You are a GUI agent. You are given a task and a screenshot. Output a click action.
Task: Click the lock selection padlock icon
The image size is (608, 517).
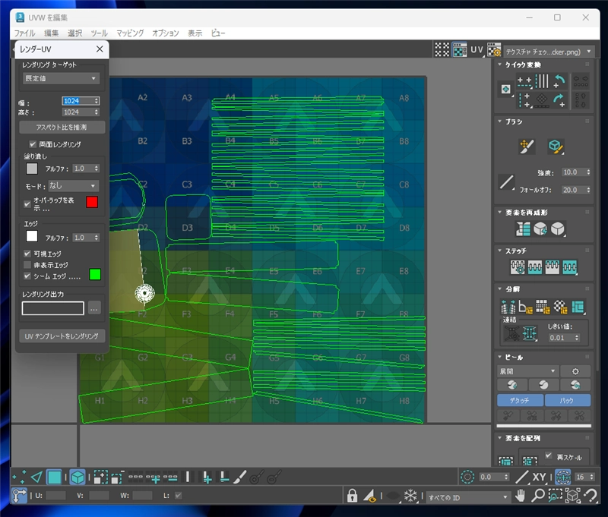tap(352, 497)
